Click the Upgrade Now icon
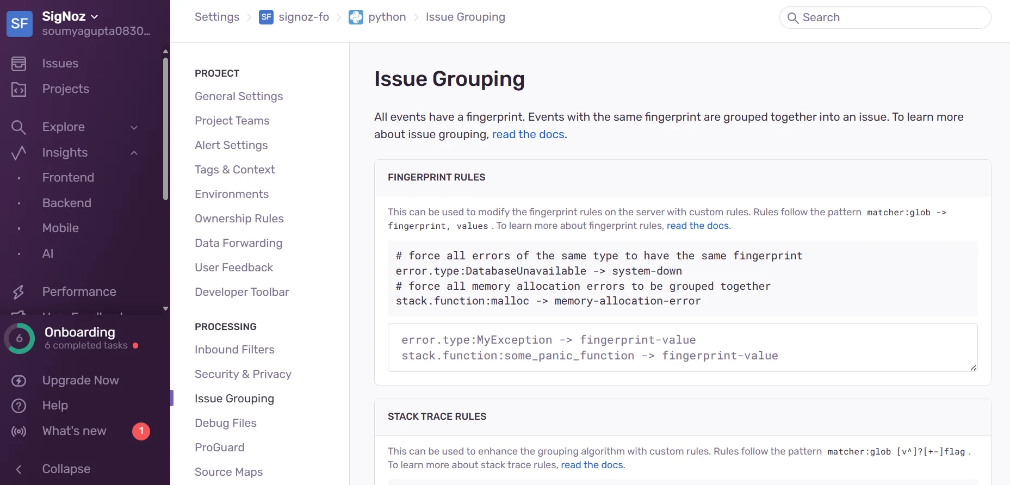1010x485 pixels. 18,381
